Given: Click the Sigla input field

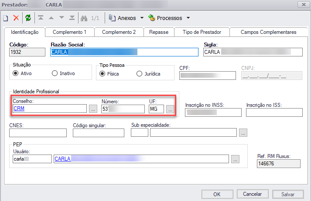Looking at the screenshot, I should (x=253, y=52).
